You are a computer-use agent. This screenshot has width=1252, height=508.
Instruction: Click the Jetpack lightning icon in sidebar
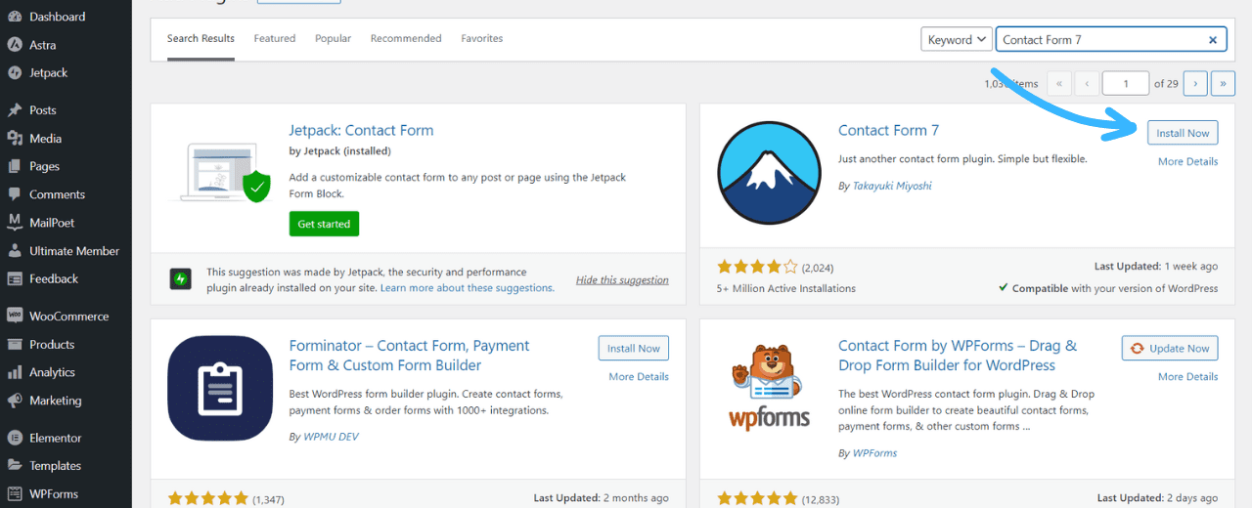15,73
